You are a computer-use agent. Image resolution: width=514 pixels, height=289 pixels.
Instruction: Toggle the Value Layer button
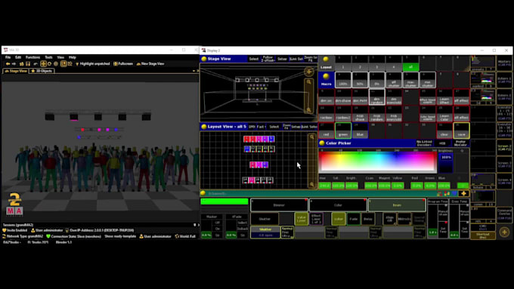click(x=302, y=219)
